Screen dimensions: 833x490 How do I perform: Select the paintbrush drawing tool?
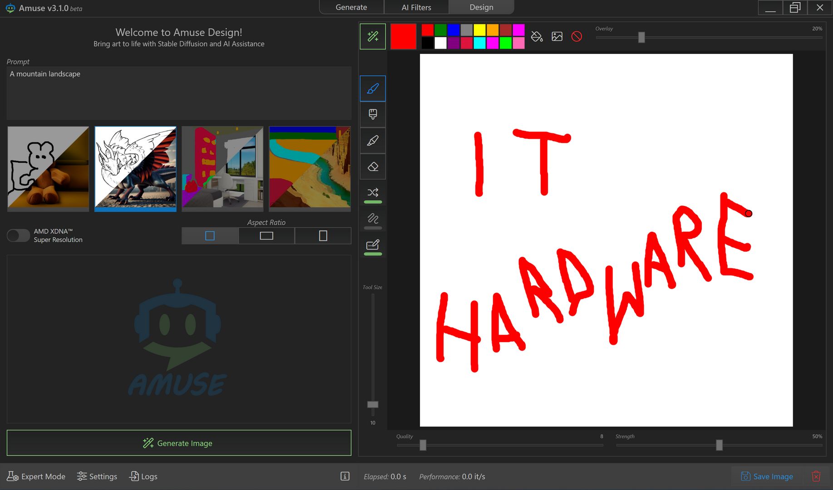pyautogui.click(x=373, y=88)
